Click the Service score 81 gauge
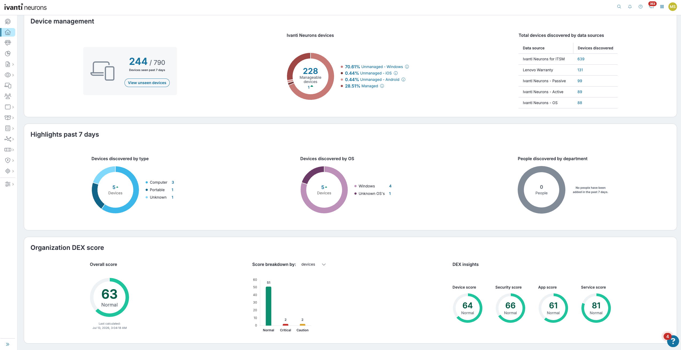 pos(596,308)
